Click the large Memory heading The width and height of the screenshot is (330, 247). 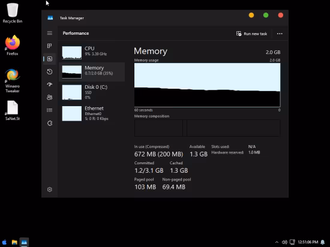pyautogui.click(x=151, y=51)
